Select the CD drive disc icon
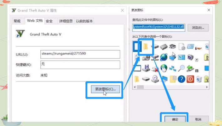This screenshot has height=126, width=222. (155, 79)
